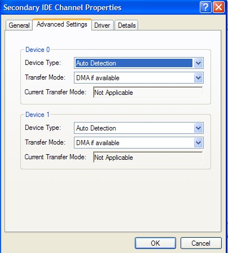Viewport: 228px width, 253px height.
Task: Click Device 1 Auto Detection combo box
Action: [x=139, y=128]
